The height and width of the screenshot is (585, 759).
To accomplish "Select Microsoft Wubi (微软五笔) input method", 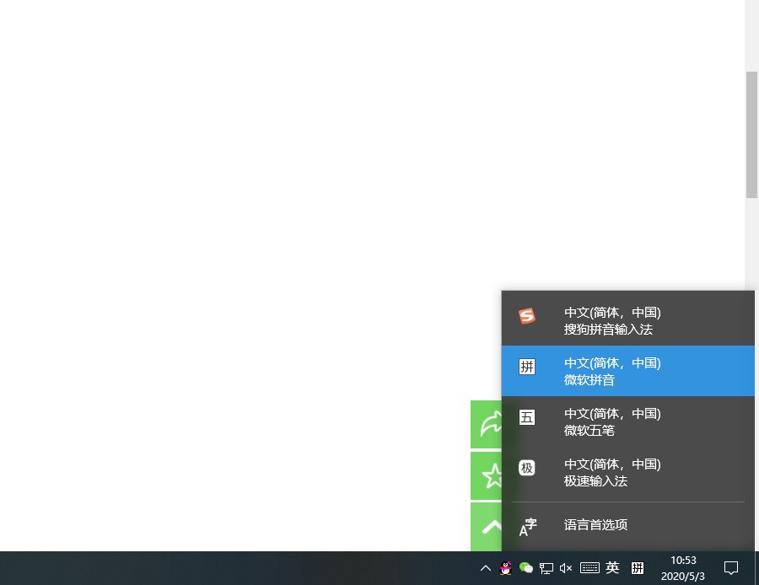I will point(627,421).
